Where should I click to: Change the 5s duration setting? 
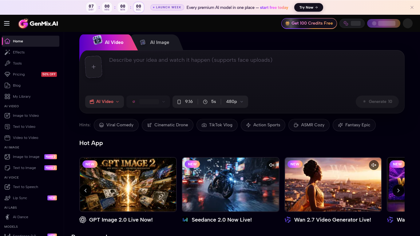point(210,102)
